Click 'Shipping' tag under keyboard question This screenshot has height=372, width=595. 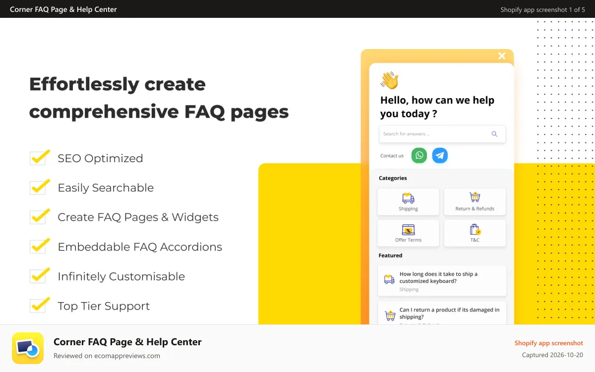point(409,289)
